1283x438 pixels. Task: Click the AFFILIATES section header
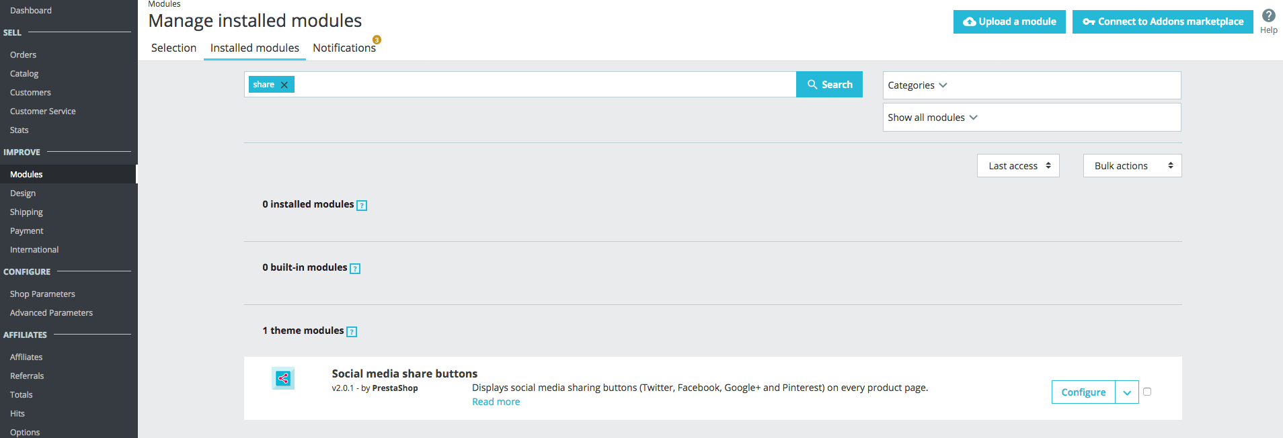[25, 335]
